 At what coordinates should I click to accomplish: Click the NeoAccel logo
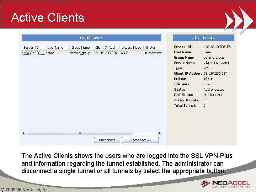pos(226,184)
